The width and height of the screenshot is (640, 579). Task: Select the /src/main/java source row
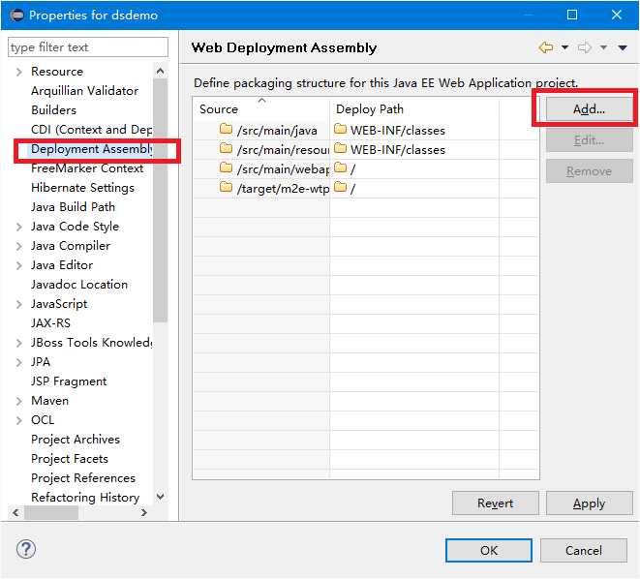[277, 131]
